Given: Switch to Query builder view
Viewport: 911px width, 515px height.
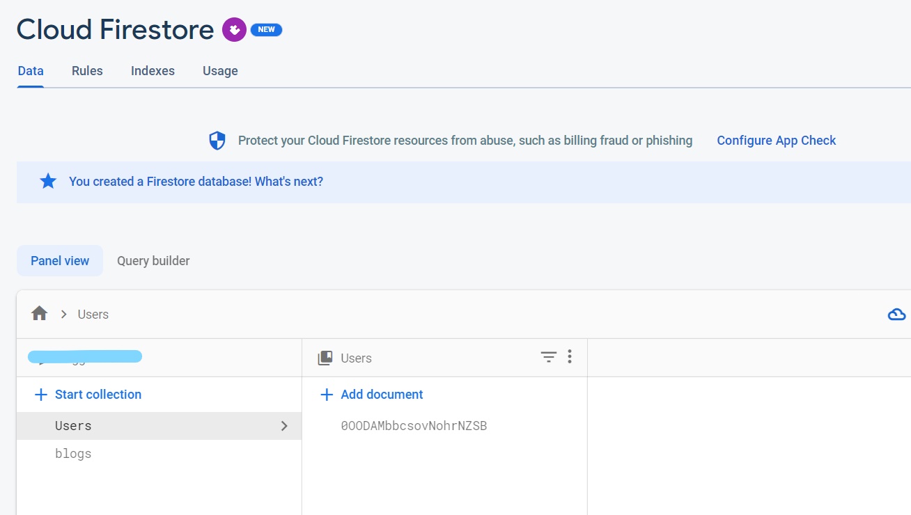Looking at the screenshot, I should (153, 261).
